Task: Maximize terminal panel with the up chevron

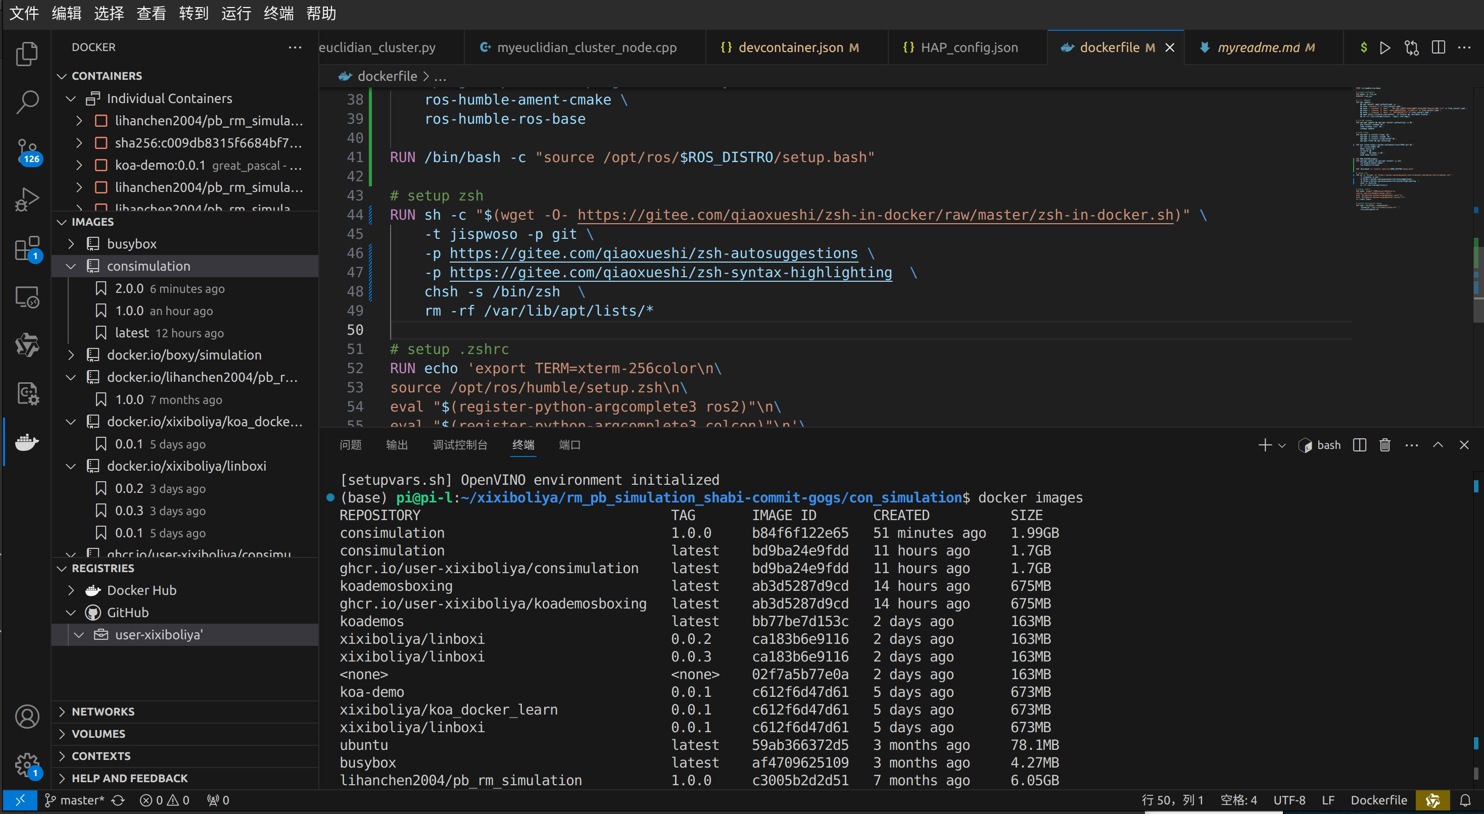Action: [1438, 445]
